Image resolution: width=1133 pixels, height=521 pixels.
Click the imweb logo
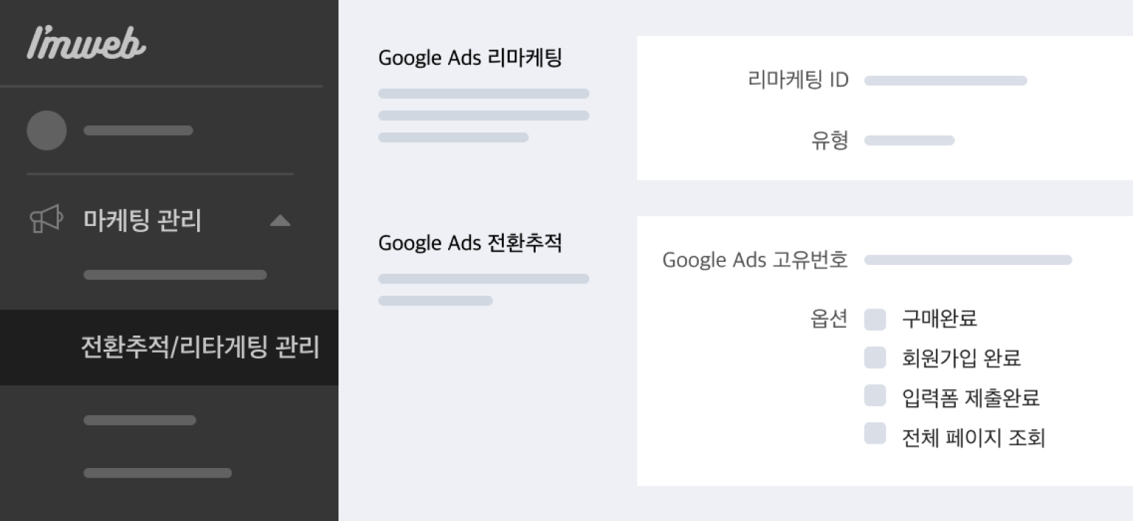coord(86,43)
